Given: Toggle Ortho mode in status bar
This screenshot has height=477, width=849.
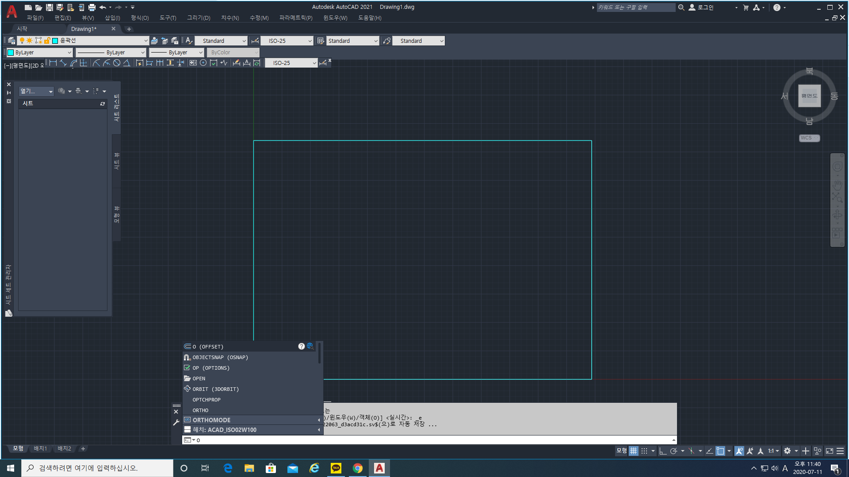Looking at the screenshot, I should 662,451.
